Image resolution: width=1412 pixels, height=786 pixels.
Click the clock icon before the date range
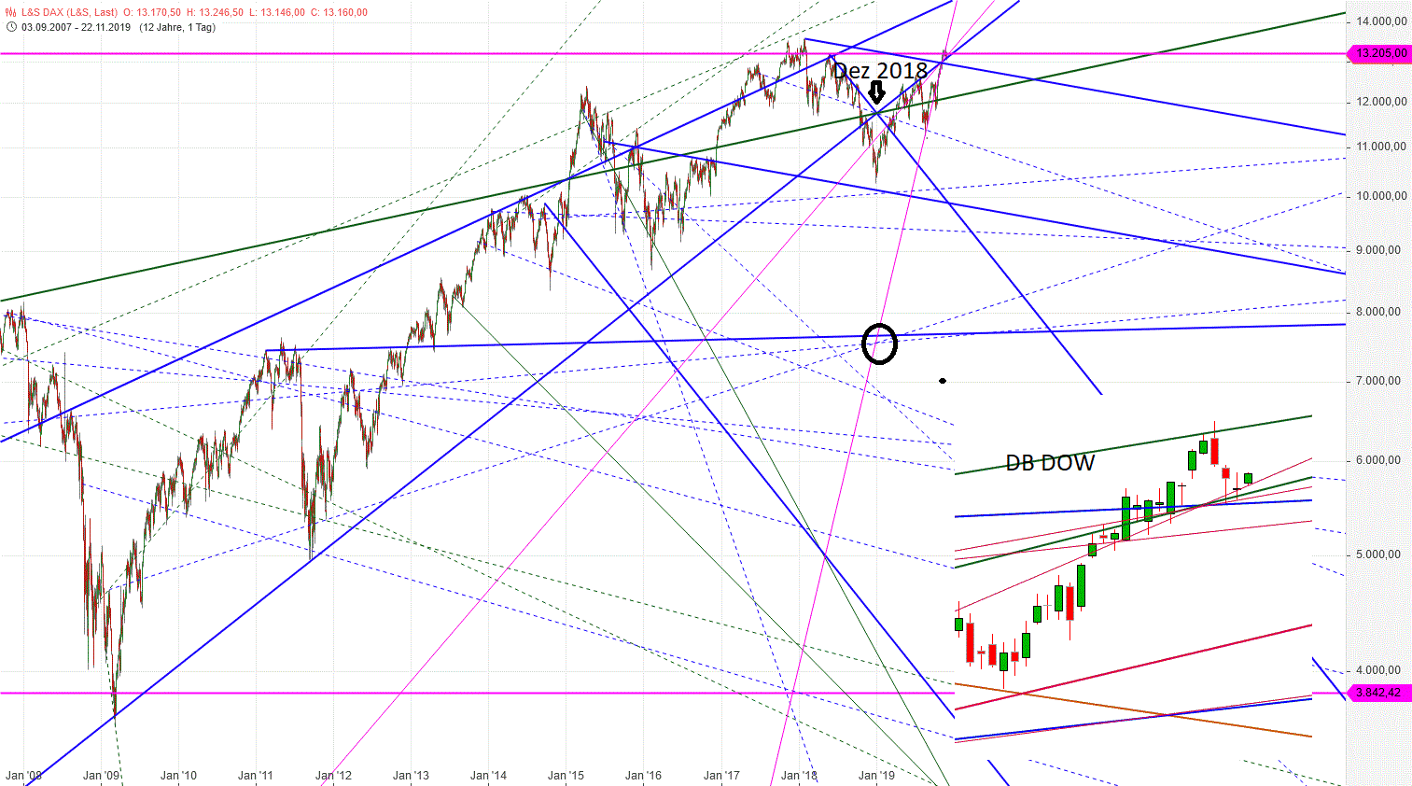[x=11, y=27]
